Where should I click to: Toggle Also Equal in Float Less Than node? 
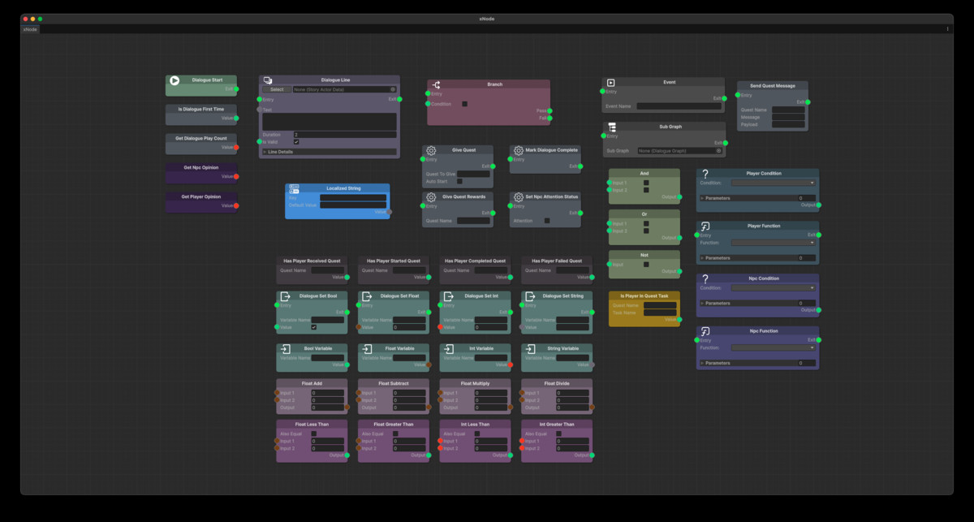pos(313,434)
